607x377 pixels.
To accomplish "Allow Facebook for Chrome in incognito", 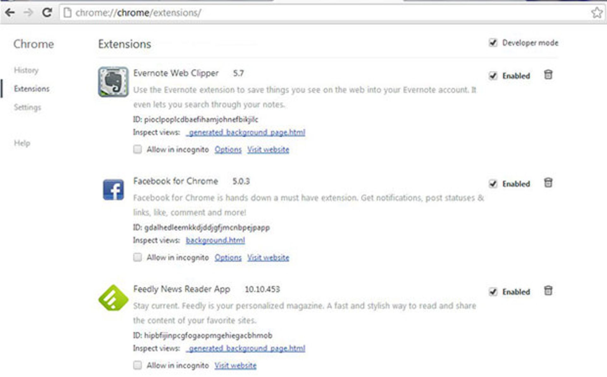I will (137, 257).
